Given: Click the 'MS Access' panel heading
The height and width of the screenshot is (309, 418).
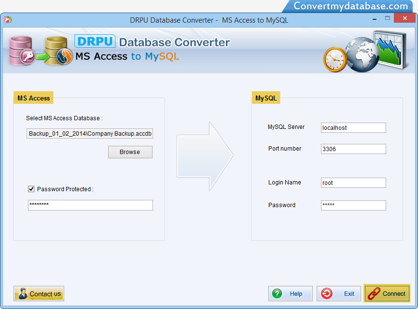Looking at the screenshot, I should pyautogui.click(x=34, y=98).
